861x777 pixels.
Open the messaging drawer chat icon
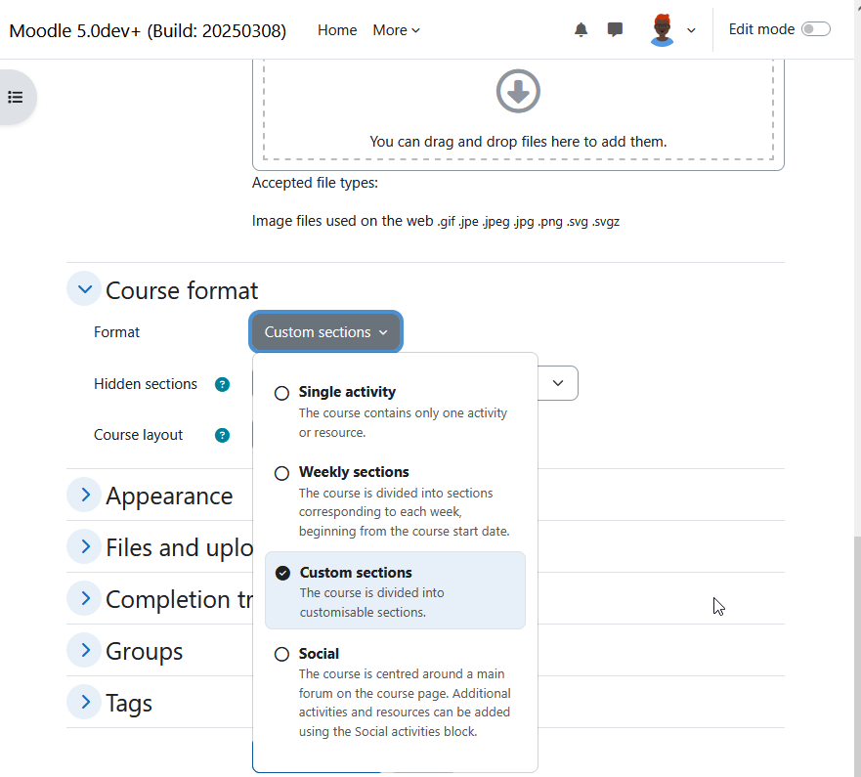(615, 29)
